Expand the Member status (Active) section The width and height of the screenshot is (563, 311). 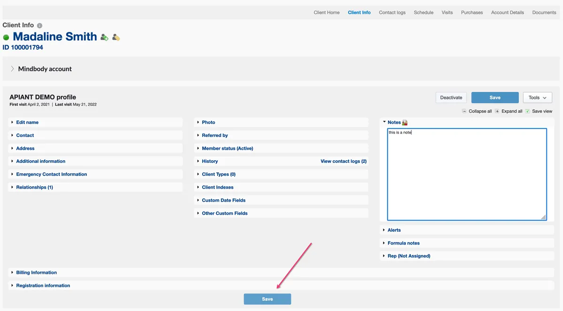tap(281, 148)
